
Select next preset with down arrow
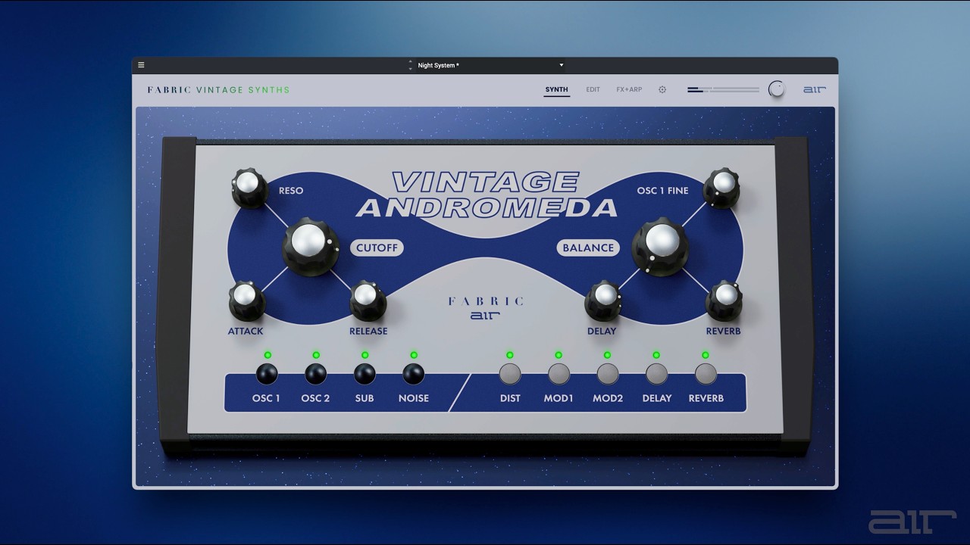(411, 69)
